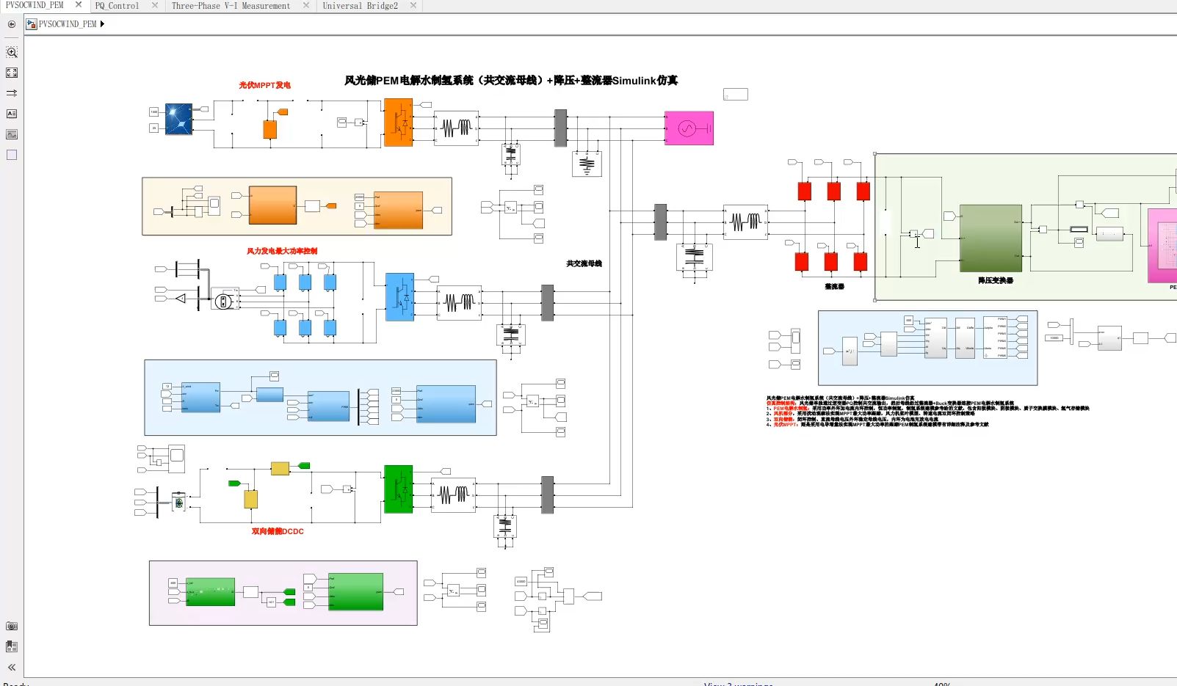This screenshot has height=686, width=1177.
Task: Select the gray measurement block before rectifier
Action: 661,222
